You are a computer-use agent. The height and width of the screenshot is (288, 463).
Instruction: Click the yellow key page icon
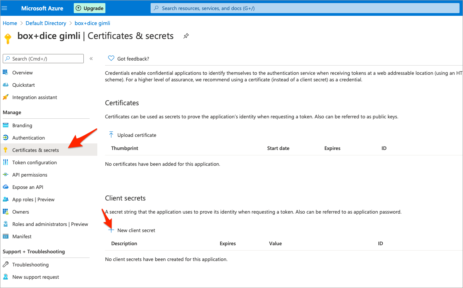click(x=8, y=38)
